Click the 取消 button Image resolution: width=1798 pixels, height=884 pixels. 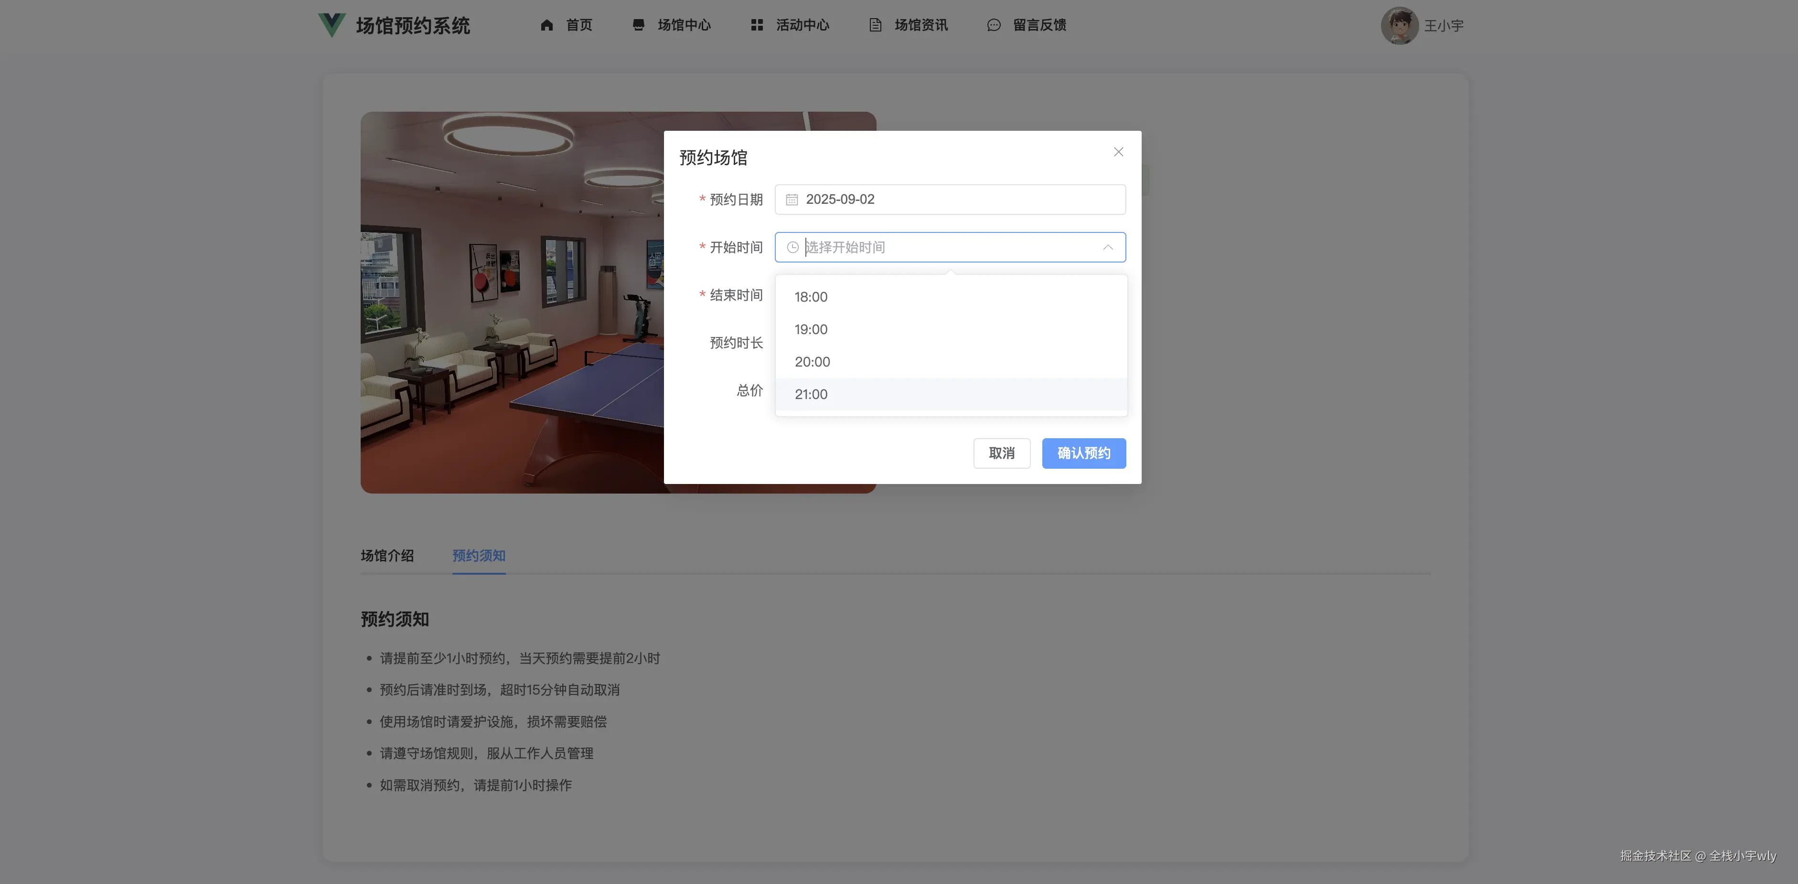tap(1002, 453)
